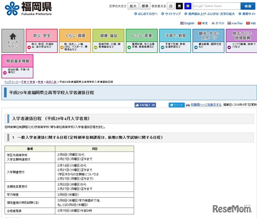Switch language to 中文
Screen dimensions: 257x218
(205, 23)
